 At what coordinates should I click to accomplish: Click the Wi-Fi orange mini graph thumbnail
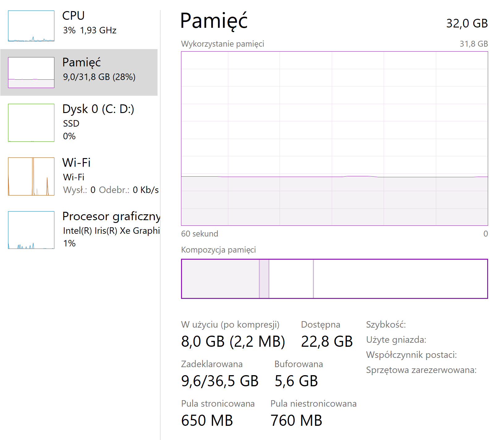tap(31, 176)
